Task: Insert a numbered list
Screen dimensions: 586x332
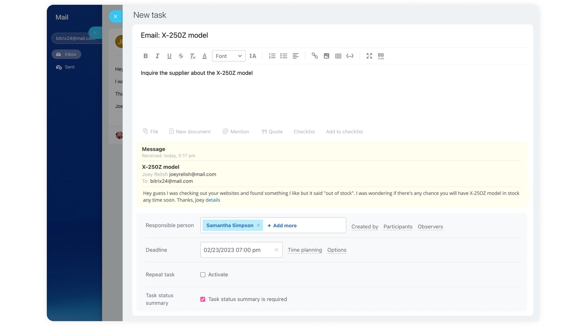Action: 272,56
